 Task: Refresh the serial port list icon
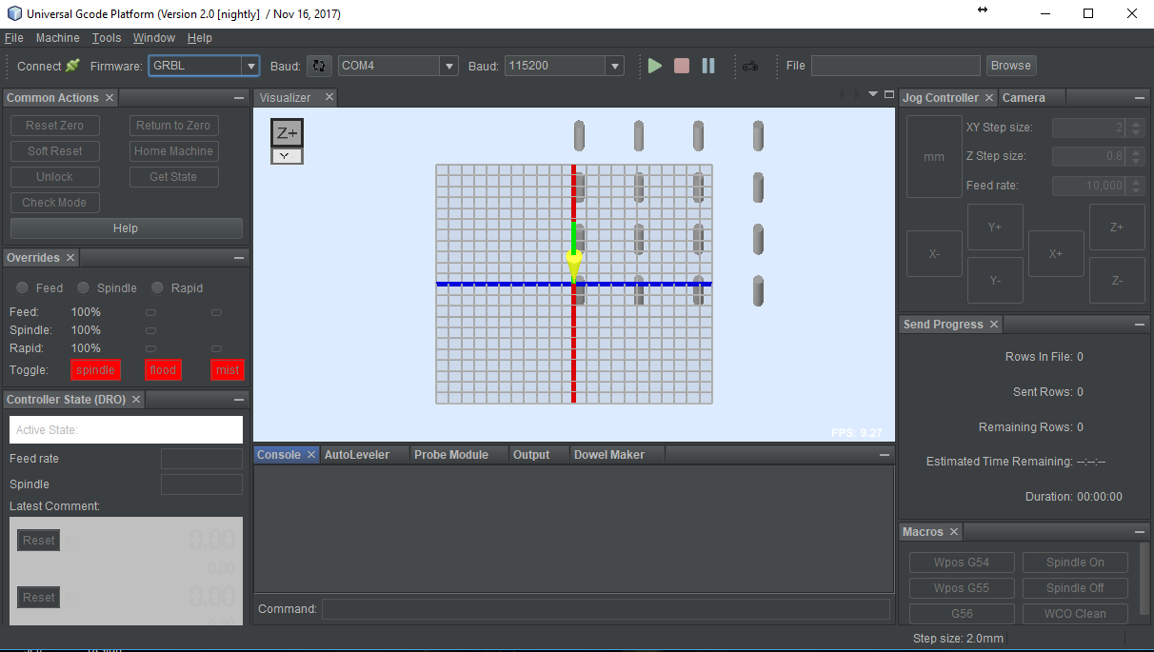coord(320,65)
